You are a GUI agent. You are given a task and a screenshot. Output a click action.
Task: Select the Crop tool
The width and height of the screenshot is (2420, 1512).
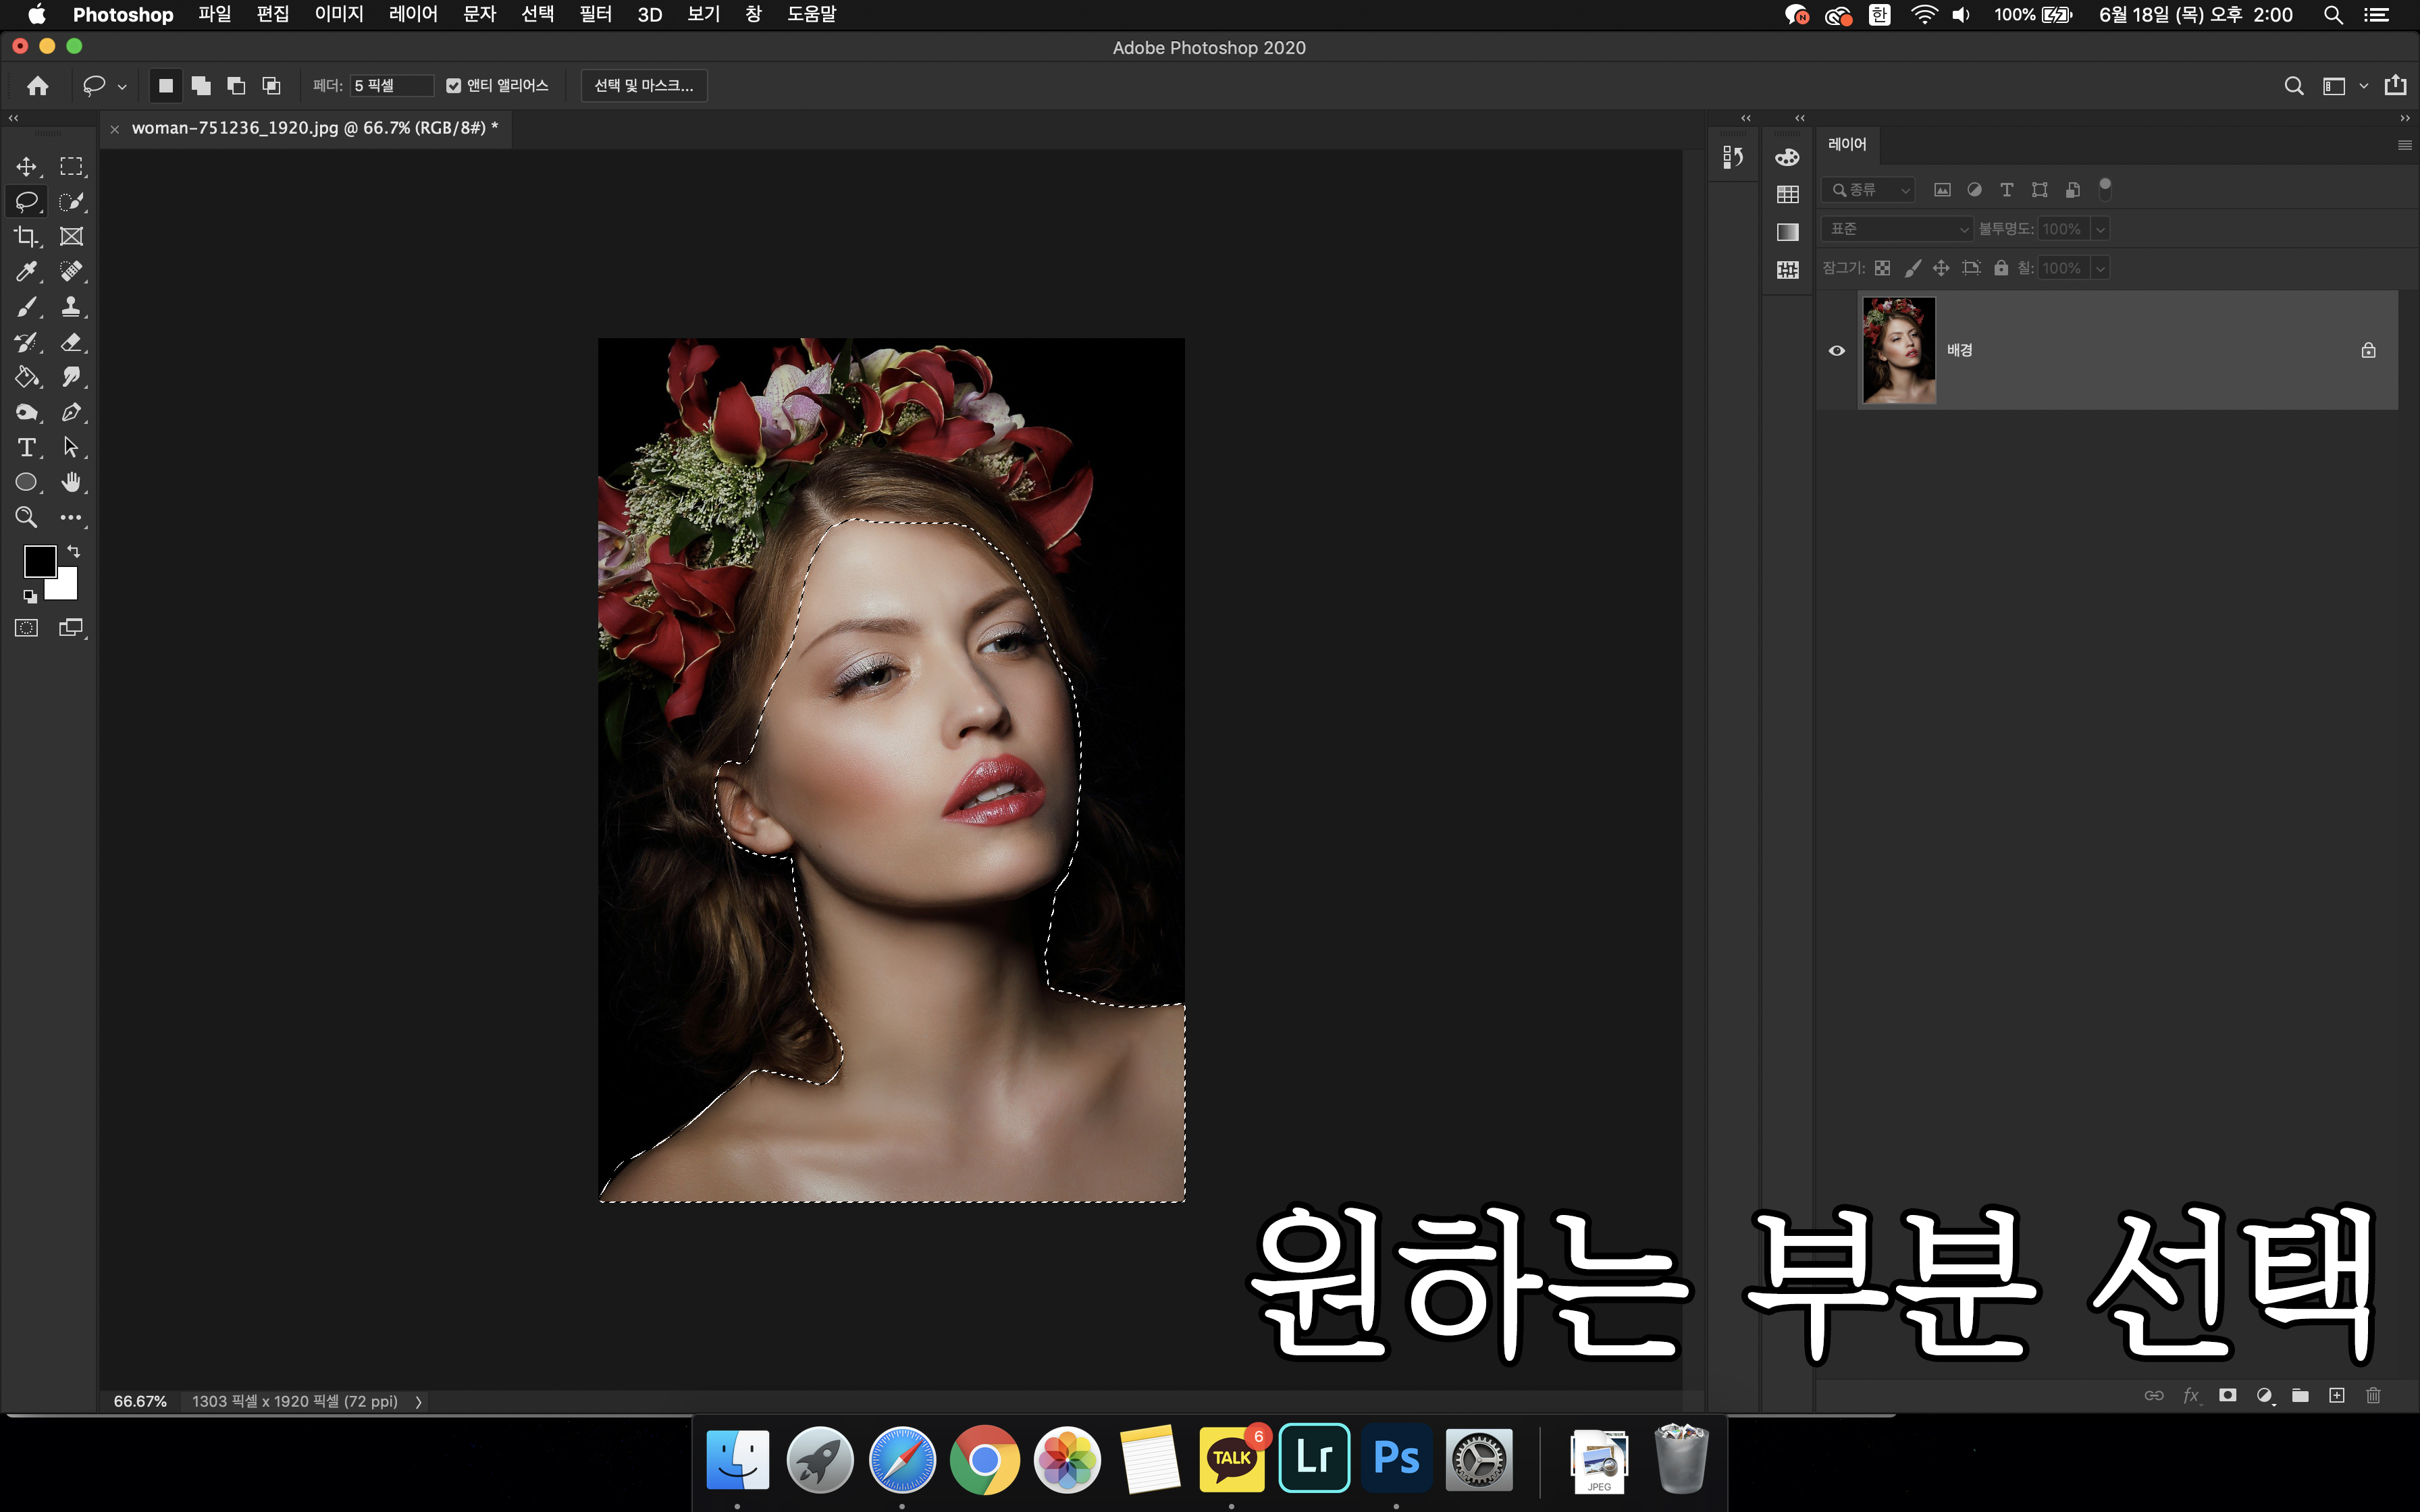26,237
